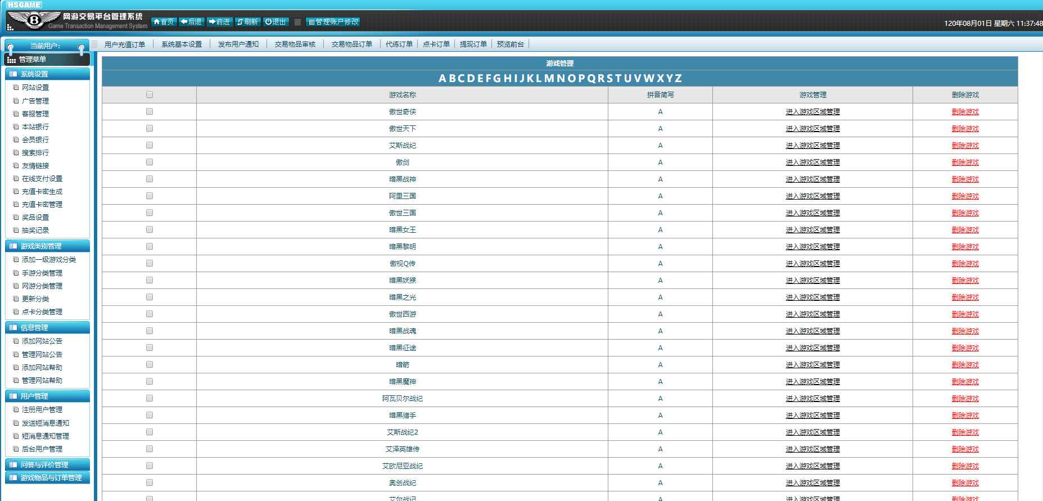Click 删除游戏 for 艾斯战纪
This screenshot has height=501, width=1043.
(x=965, y=146)
